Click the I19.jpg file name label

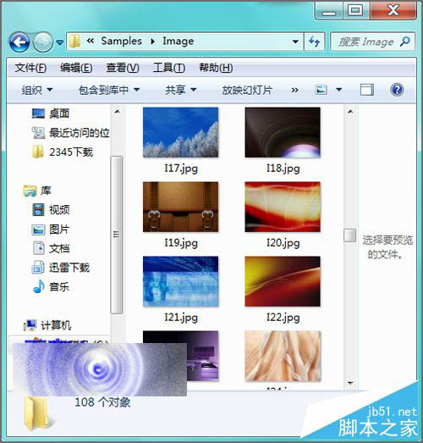[181, 243]
